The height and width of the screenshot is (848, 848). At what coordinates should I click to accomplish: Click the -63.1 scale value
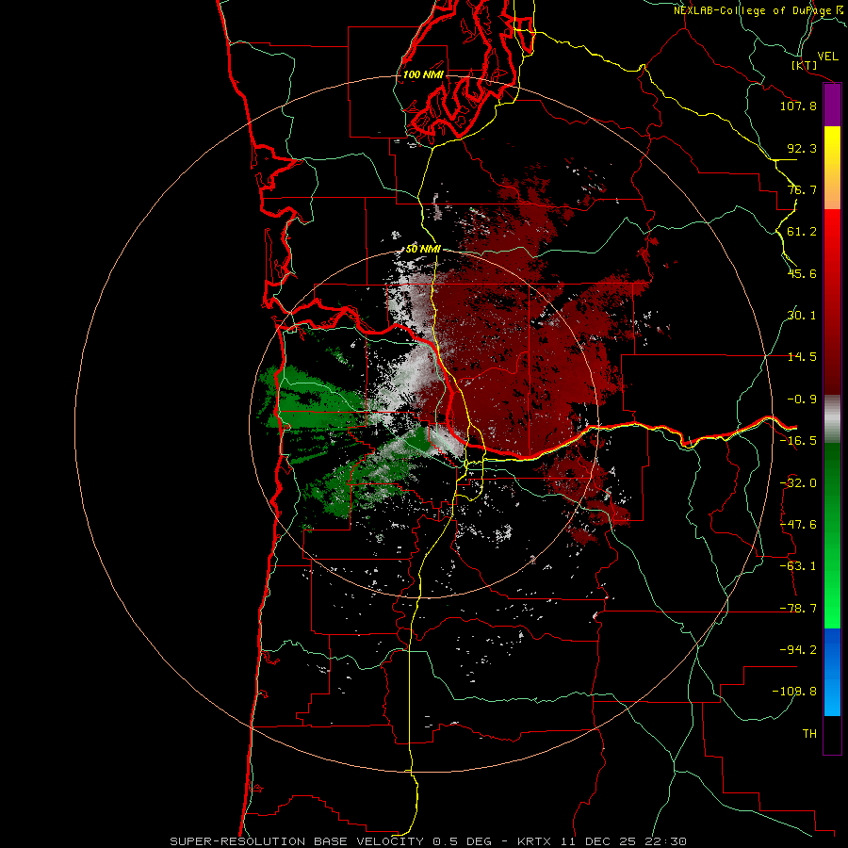point(798,566)
